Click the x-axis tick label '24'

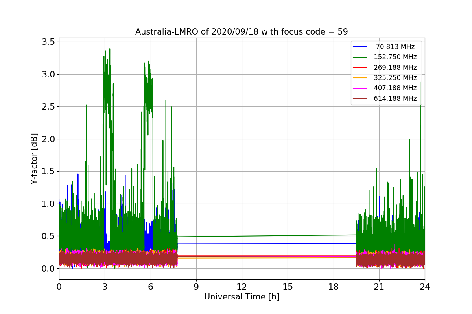click(x=424, y=287)
